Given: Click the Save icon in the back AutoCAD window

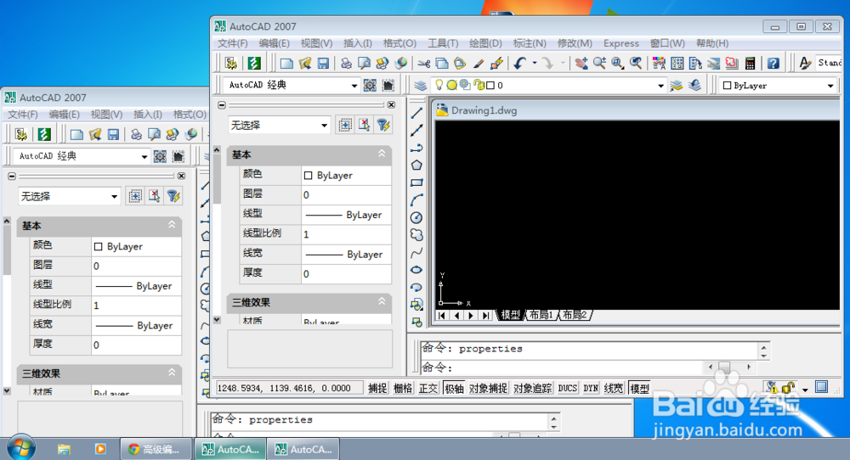Looking at the screenshot, I should [113, 134].
